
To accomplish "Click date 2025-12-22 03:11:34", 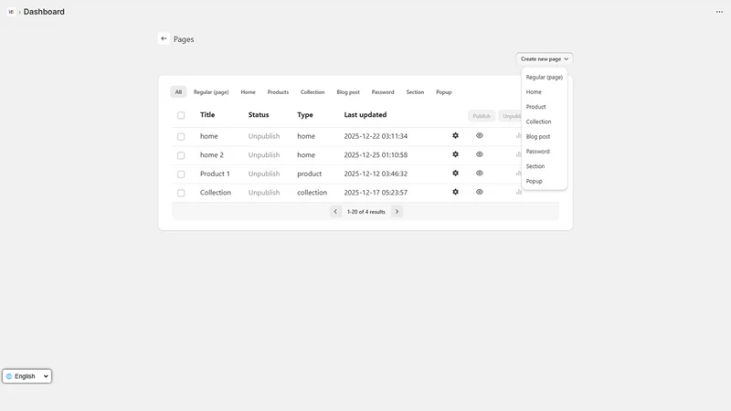I will (376, 136).
